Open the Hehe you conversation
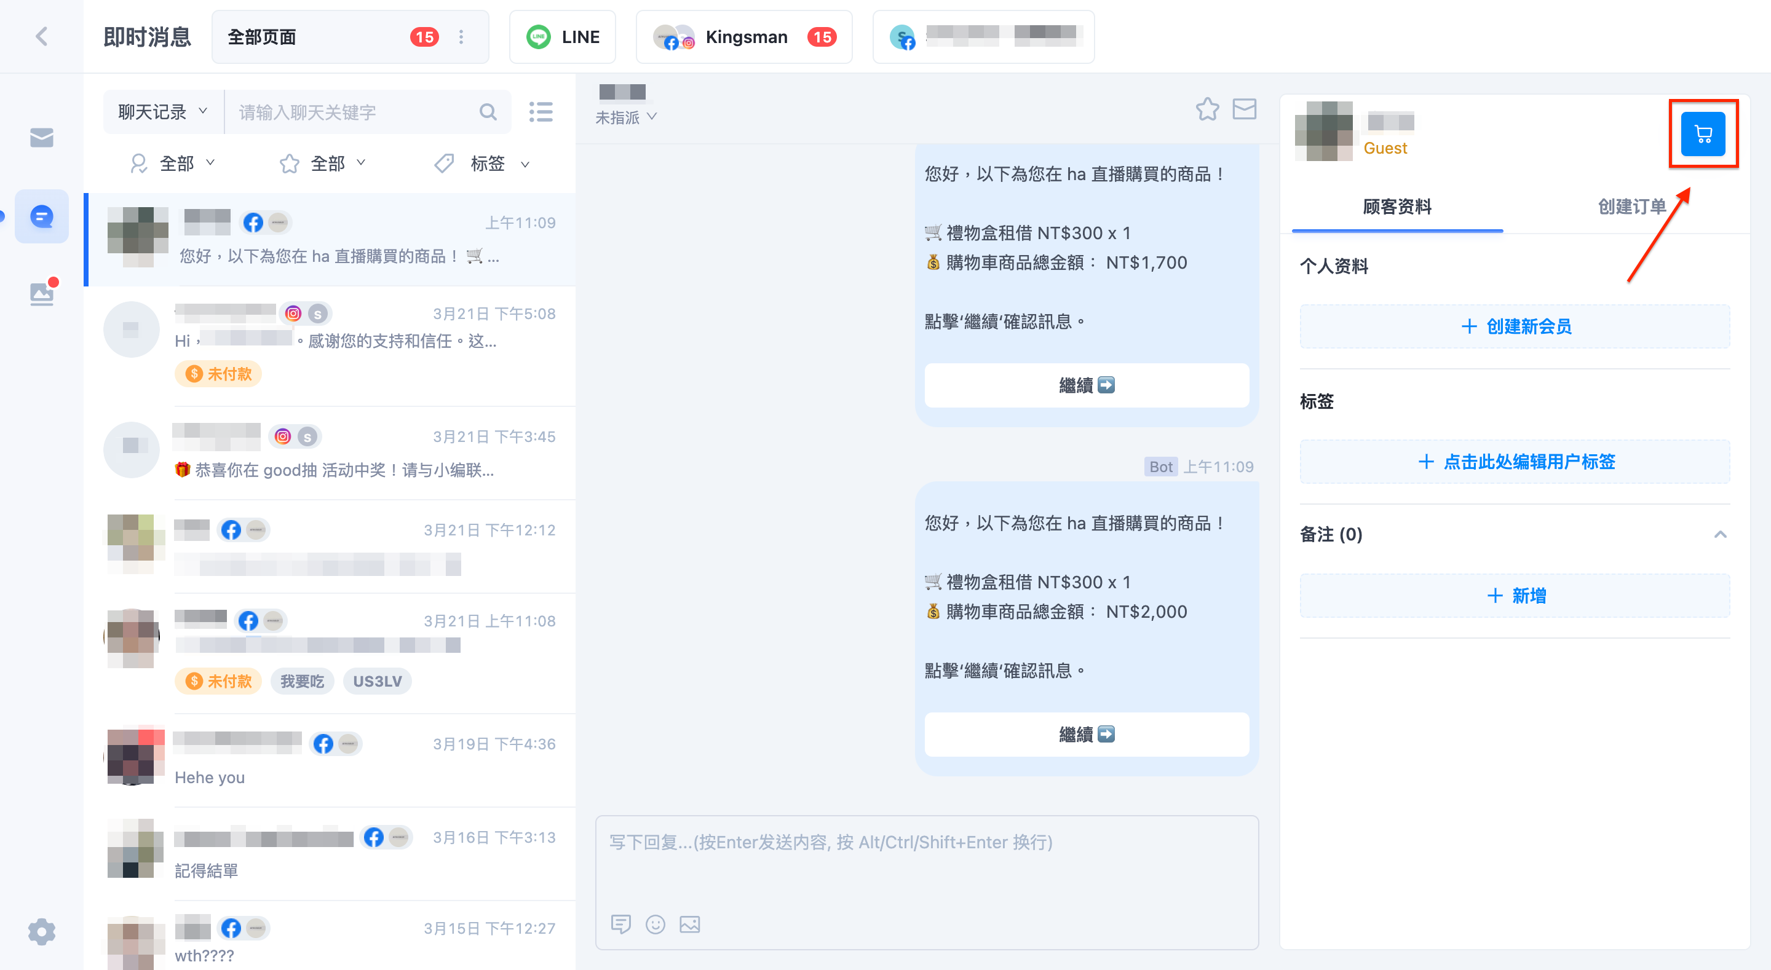The image size is (1771, 970). pos(331,760)
